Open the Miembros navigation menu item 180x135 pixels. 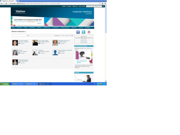coord(74,28)
